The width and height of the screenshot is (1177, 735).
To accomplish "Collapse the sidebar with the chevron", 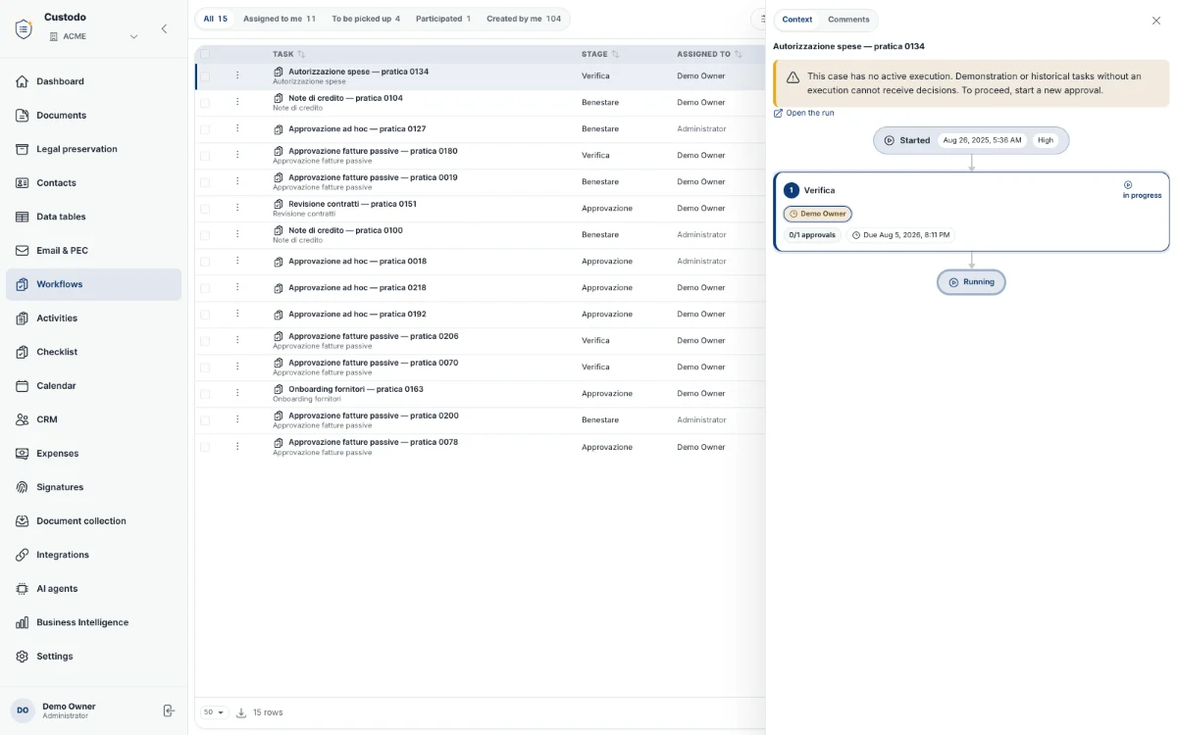I will click(x=164, y=28).
